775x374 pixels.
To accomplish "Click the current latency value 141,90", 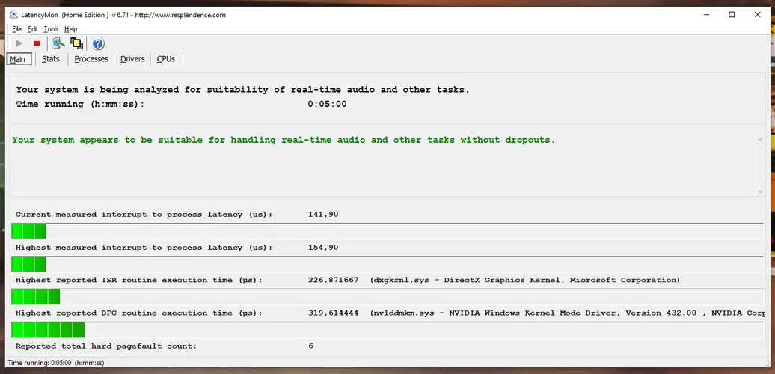I will tap(323, 215).
